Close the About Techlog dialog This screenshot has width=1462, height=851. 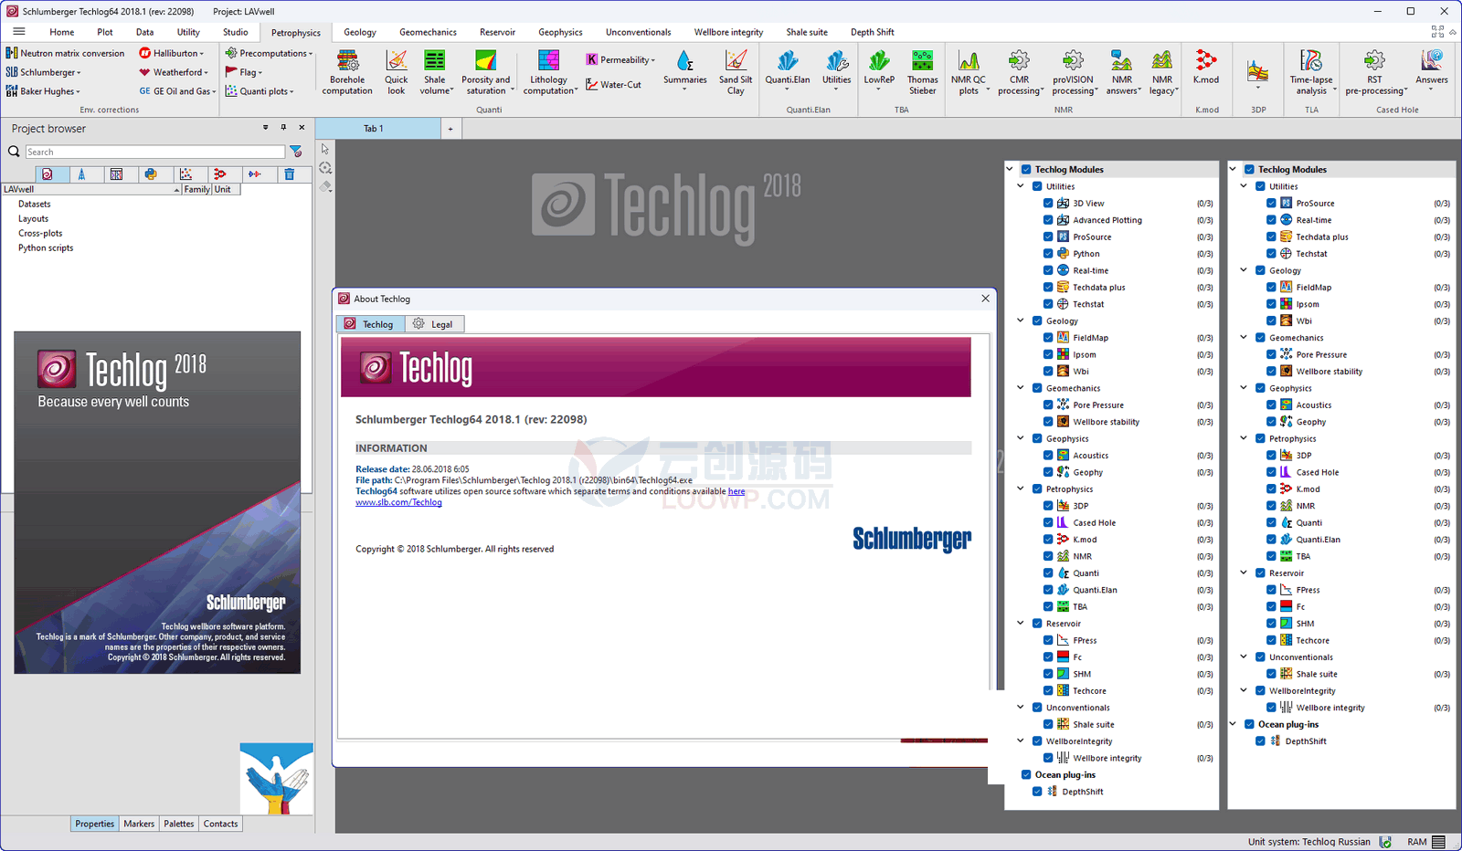point(985,299)
